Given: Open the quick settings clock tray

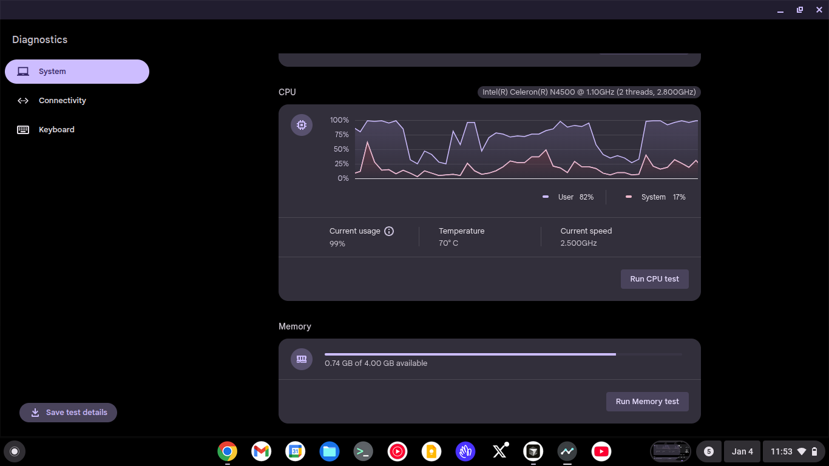Looking at the screenshot, I should [794, 451].
